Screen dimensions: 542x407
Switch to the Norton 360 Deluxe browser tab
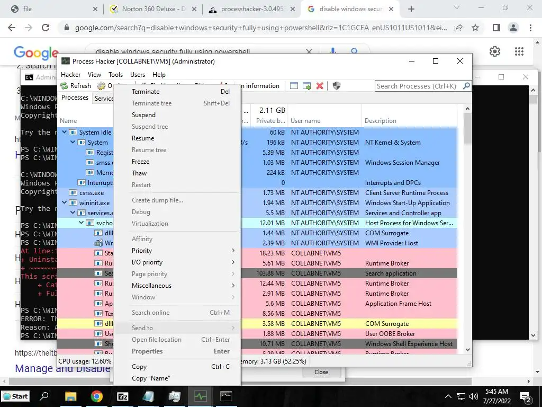click(x=154, y=9)
